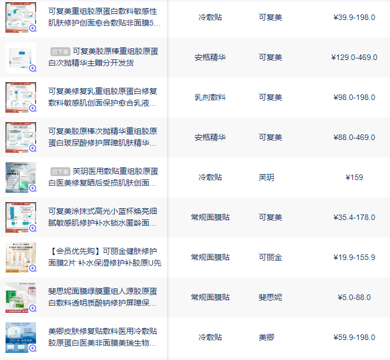The width and height of the screenshot is (390, 360).
Task: Click brand 可丽金
Action: 270,257
